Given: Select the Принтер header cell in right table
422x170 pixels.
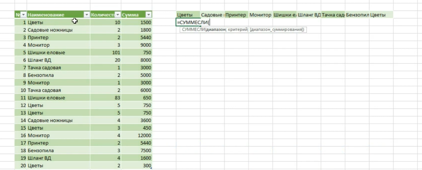Looking at the screenshot, I should tap(236, 15).
